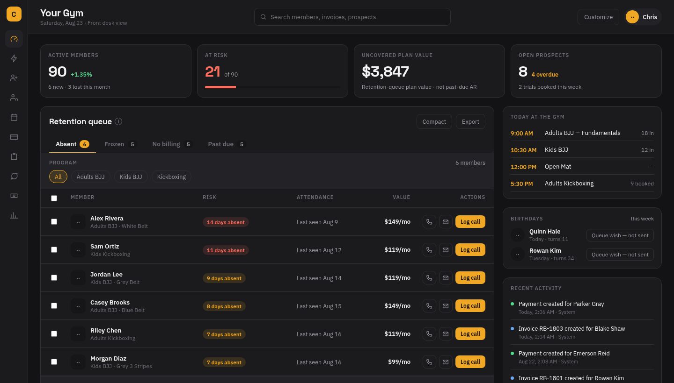Switch to the Frozen tab
Screen dimensions: 674x383
click(120, 144)
